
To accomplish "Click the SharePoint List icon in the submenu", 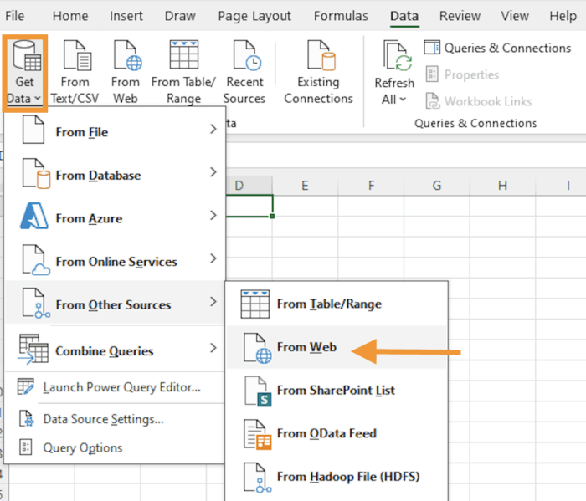I will tap(258, 391).
